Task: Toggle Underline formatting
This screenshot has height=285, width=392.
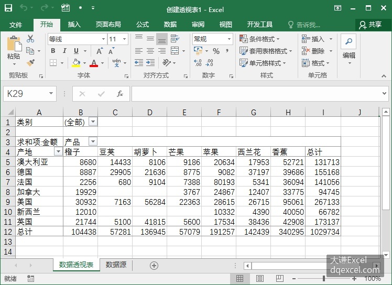Action: [76, 51]
